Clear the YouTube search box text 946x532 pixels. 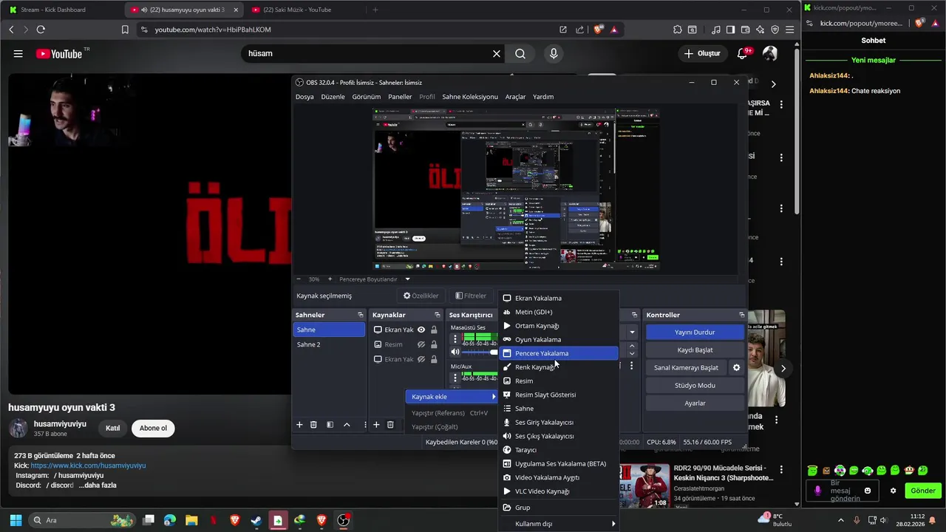pos(497,54)
